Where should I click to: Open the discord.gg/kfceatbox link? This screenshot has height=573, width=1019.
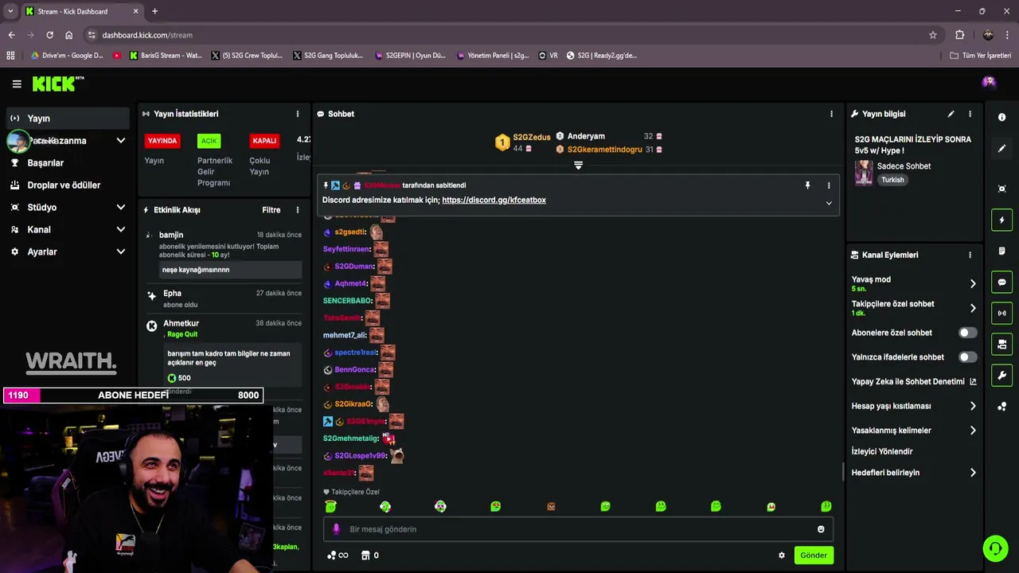[x=494, y=201]
